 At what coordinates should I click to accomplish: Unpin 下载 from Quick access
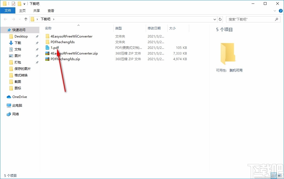(37, 43)
